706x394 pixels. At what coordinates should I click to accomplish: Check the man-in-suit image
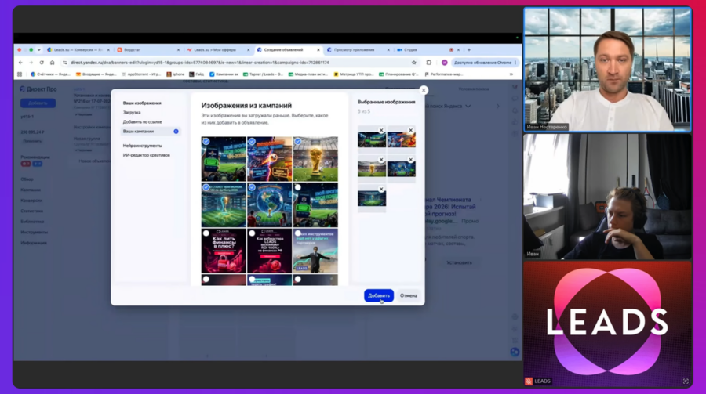click(x=297, y=233)
